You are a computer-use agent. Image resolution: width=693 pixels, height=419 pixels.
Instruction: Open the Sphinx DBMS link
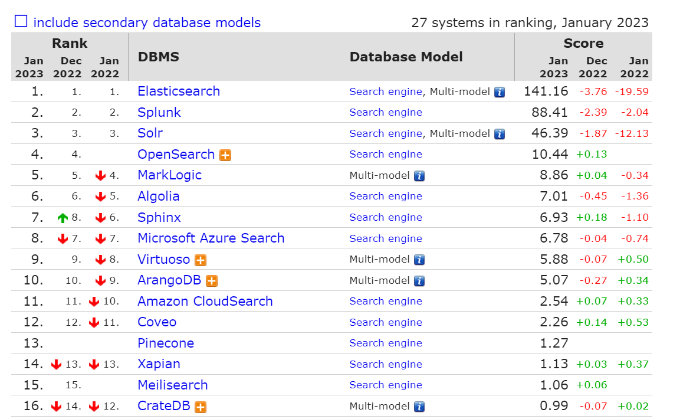[159, 217]
